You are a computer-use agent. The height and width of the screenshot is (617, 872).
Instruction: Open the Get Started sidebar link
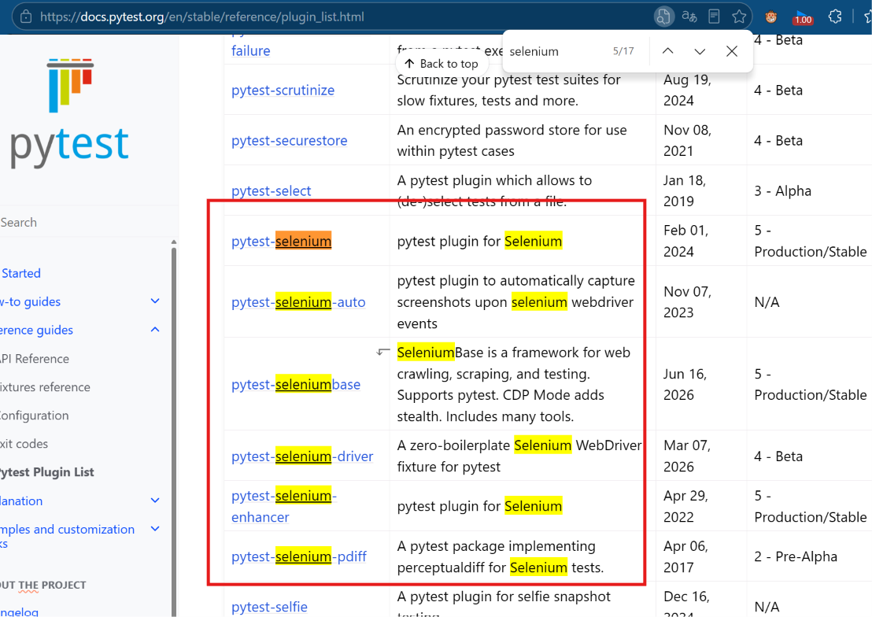pos(20,273)
